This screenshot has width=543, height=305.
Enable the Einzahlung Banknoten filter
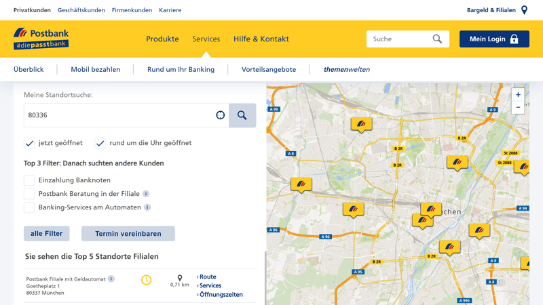[x=29, y=180]
